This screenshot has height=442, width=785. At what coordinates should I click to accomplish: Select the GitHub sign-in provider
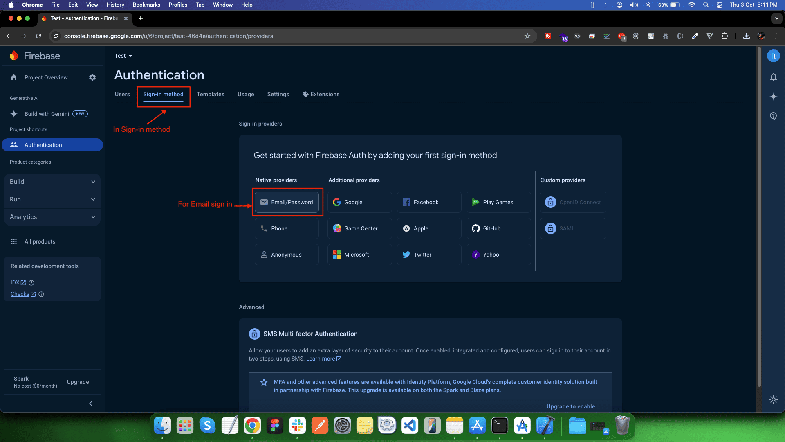click(498, 228)
